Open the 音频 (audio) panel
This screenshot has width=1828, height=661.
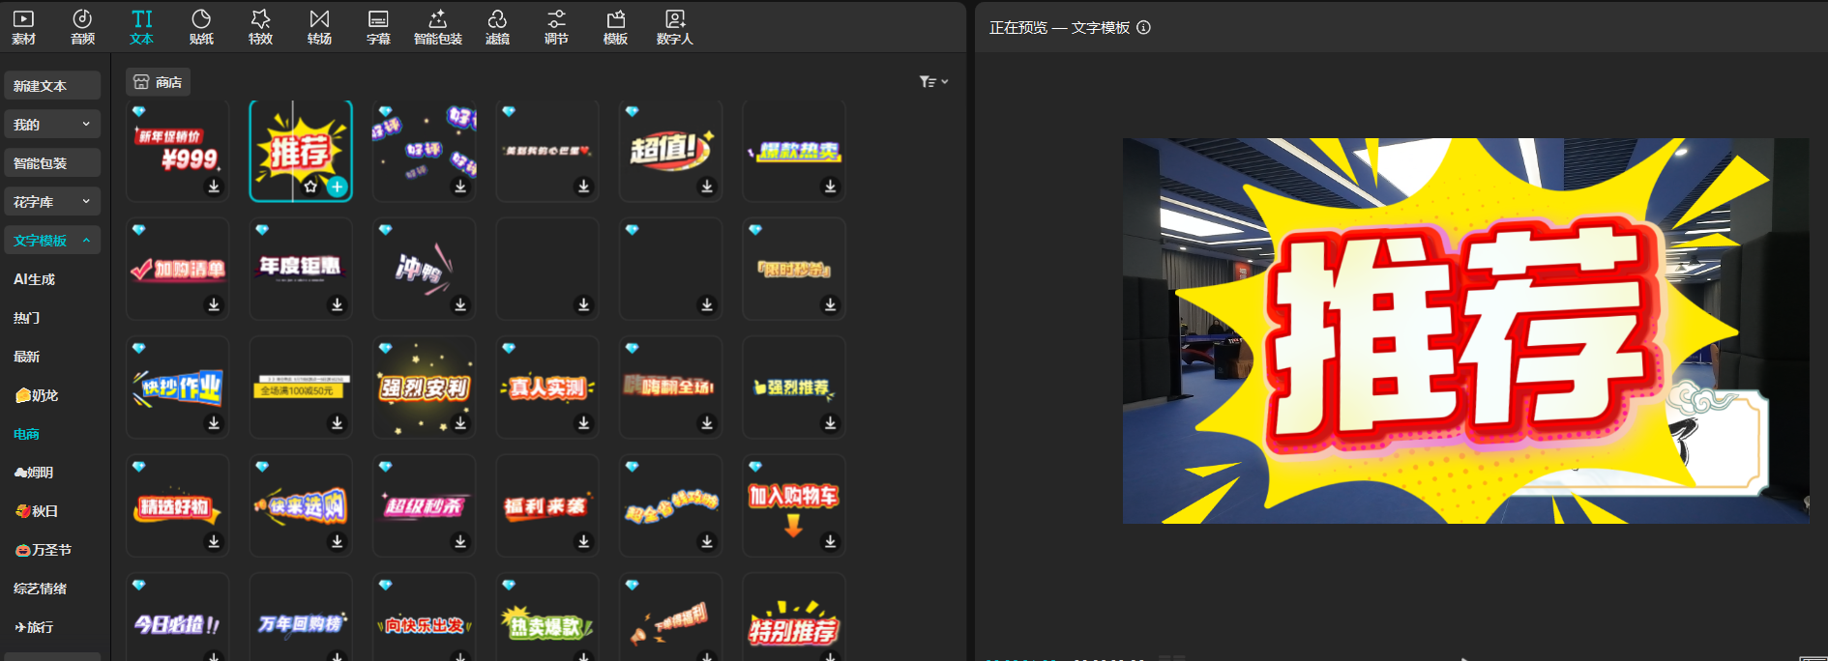[x=83, y=27]
